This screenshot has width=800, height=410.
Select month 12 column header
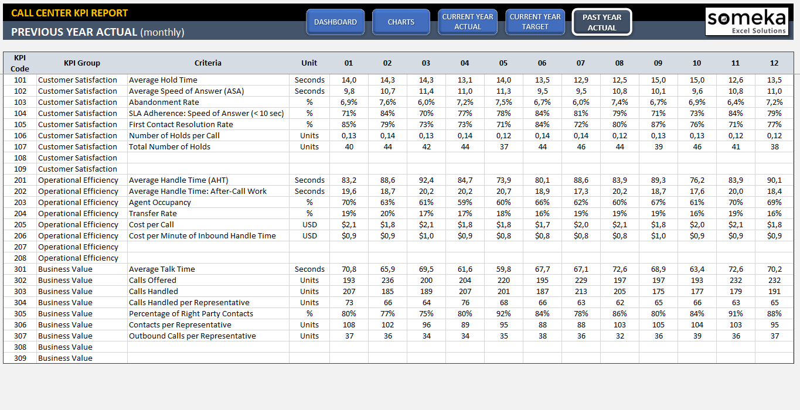click(774, 63)
